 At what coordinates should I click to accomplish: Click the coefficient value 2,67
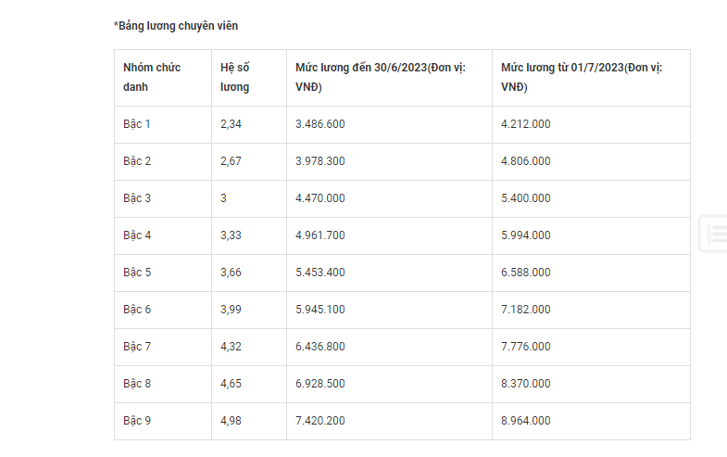pyautogui.click(x=231, y=161)
